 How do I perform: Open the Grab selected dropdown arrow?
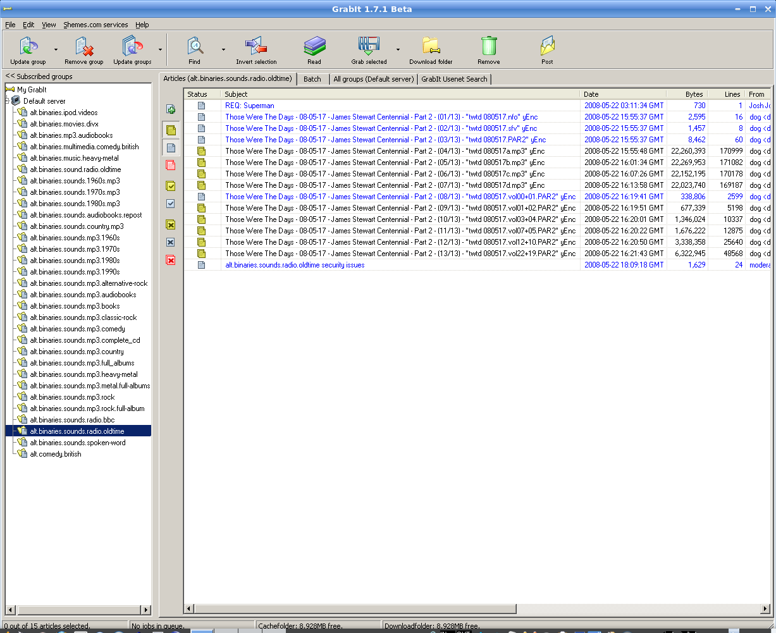click(x=398, y=49)
